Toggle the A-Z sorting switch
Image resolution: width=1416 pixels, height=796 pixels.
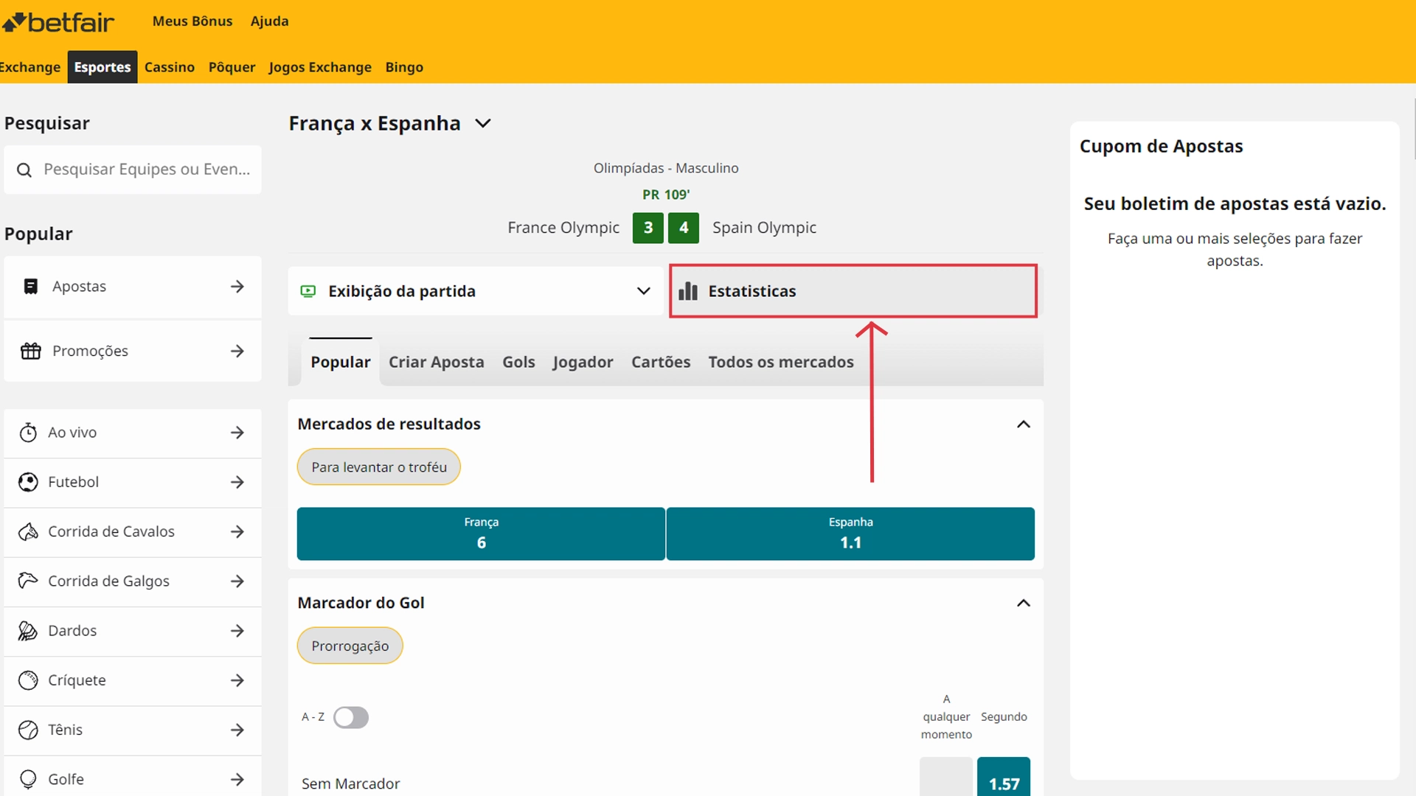point(351,717)
